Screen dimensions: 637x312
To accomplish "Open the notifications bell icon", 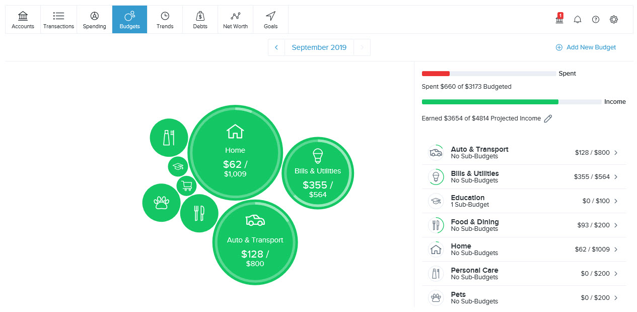I will (578, 20).
